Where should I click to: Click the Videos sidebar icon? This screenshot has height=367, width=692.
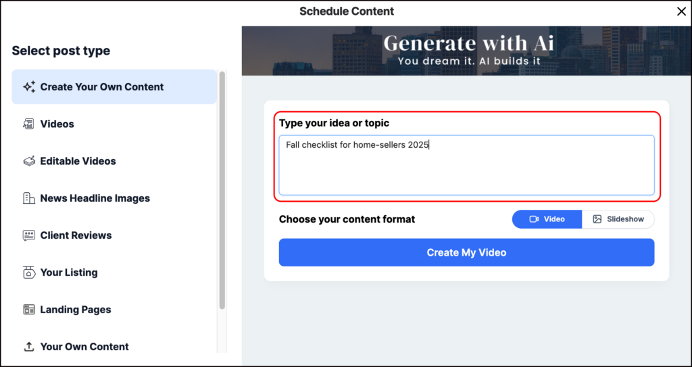point(29,124)
